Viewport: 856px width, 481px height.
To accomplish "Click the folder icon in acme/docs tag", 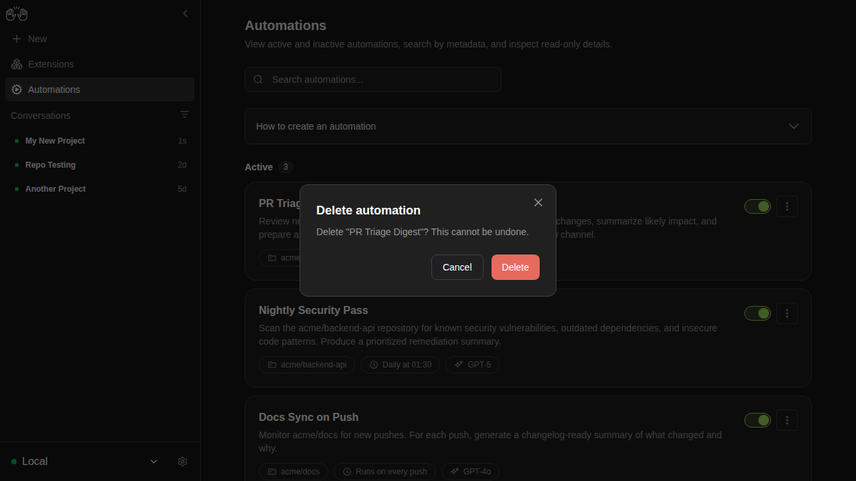I will point(272,472).
